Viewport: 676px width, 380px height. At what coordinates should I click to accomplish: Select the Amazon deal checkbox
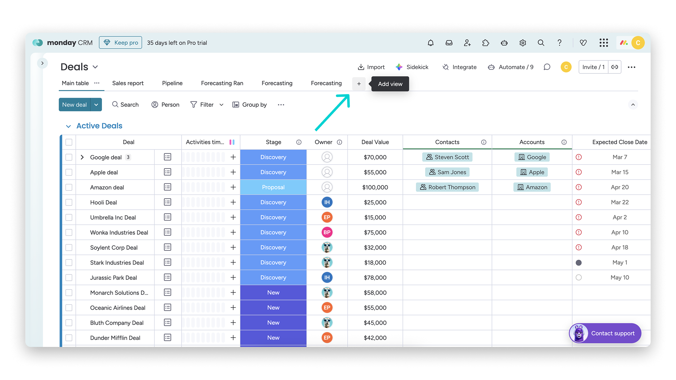[69, 188]
